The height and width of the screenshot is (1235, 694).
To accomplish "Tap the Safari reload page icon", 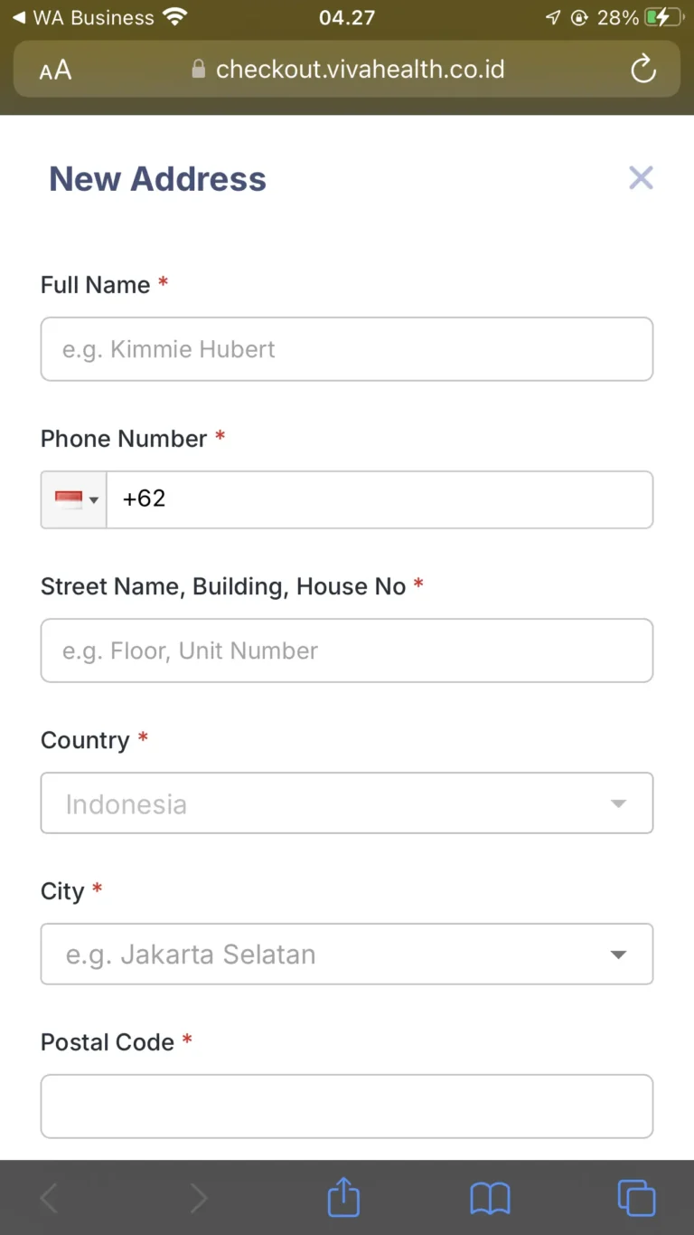I will (x=642, y=69).
